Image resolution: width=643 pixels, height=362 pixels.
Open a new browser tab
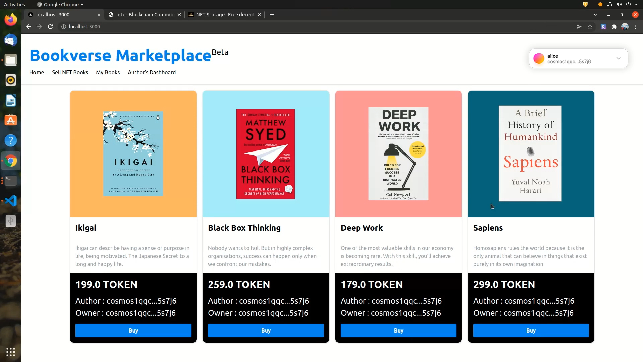[272, 15]
